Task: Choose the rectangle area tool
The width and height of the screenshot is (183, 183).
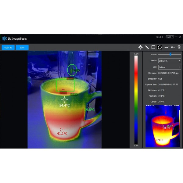Action: point(153,47)
